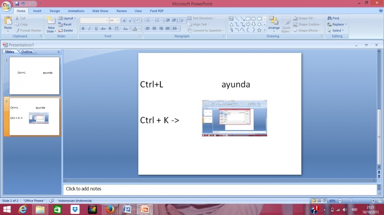Center the paragraph text
The width and height of the screenshot is (384, 215).
(154, 28)
